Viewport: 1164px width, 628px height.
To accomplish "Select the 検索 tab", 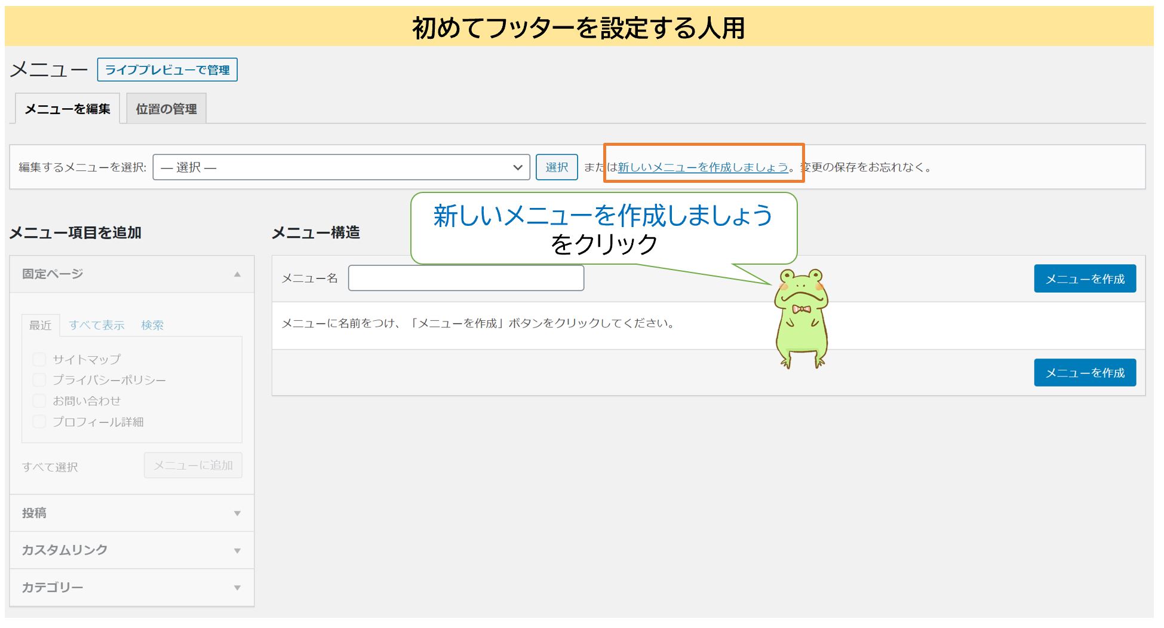I will (153, 325).
